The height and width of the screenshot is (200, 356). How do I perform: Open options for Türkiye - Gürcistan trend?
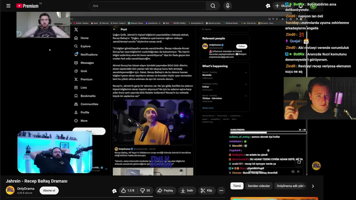point(246,96)
